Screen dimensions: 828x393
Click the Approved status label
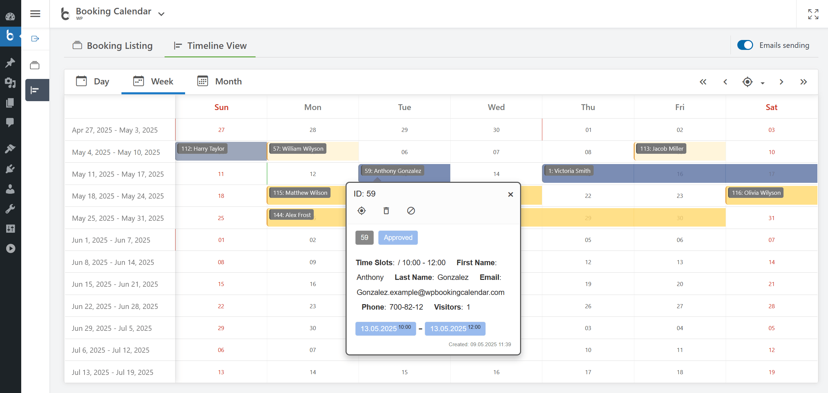point(398,238)
